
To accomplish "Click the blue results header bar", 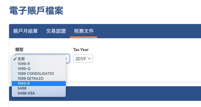I will (x=133, y=93).
